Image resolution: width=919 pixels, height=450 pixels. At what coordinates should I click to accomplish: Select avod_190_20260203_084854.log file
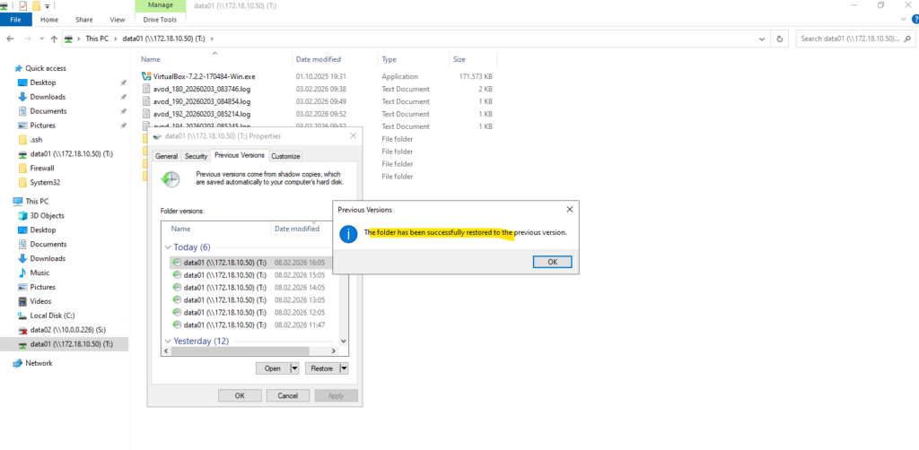[202, 101]
